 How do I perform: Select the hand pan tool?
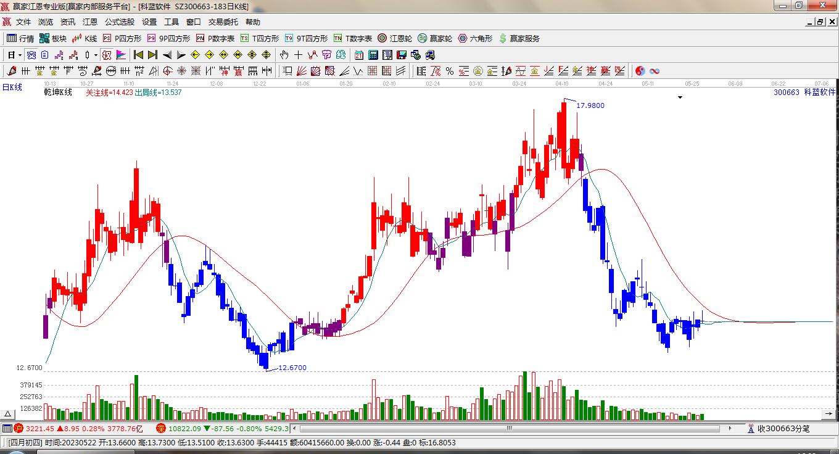click(x=284, y=55)
